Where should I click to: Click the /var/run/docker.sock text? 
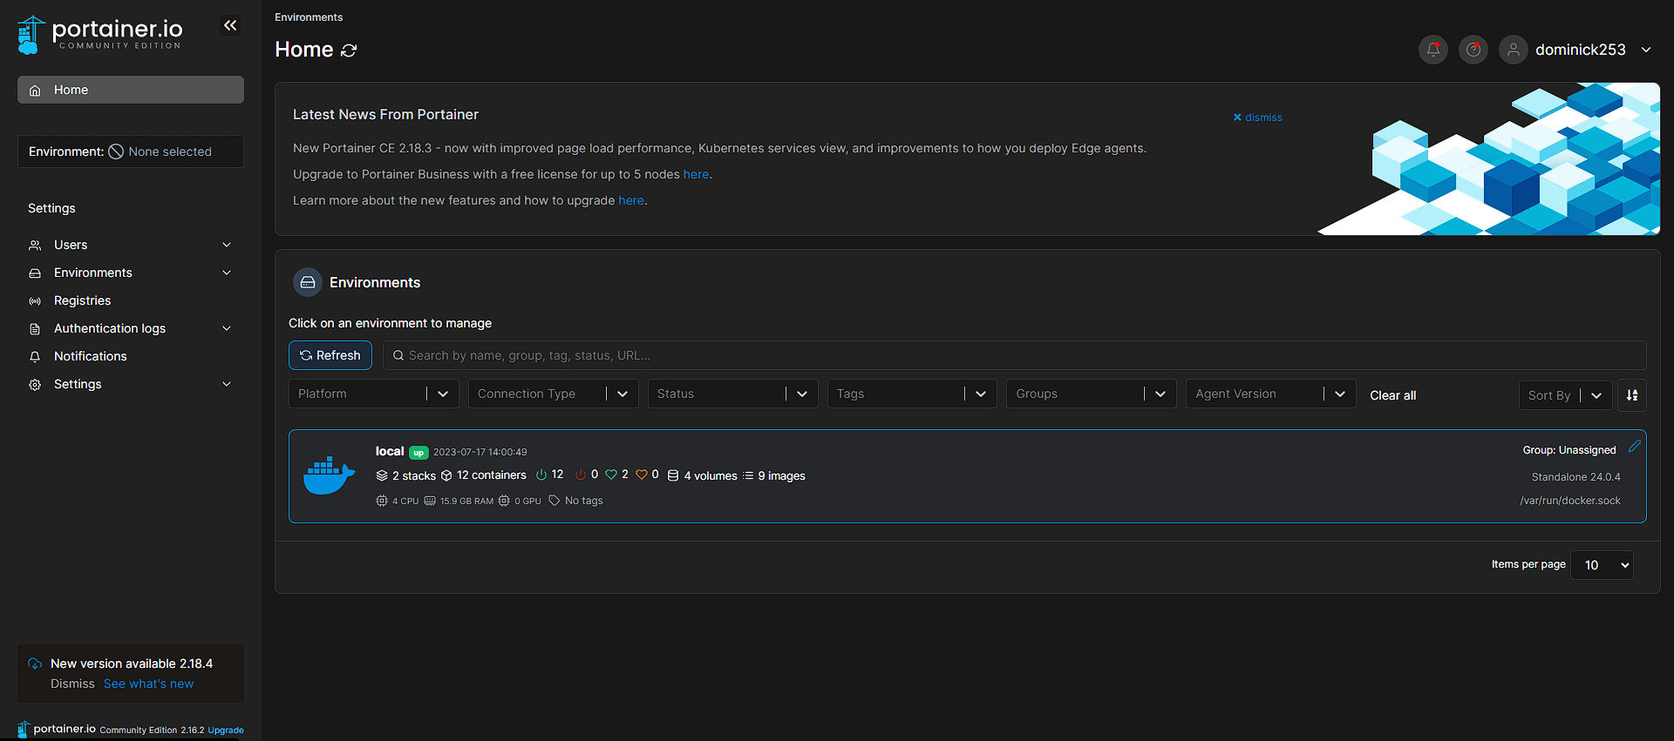(1570, 501)
